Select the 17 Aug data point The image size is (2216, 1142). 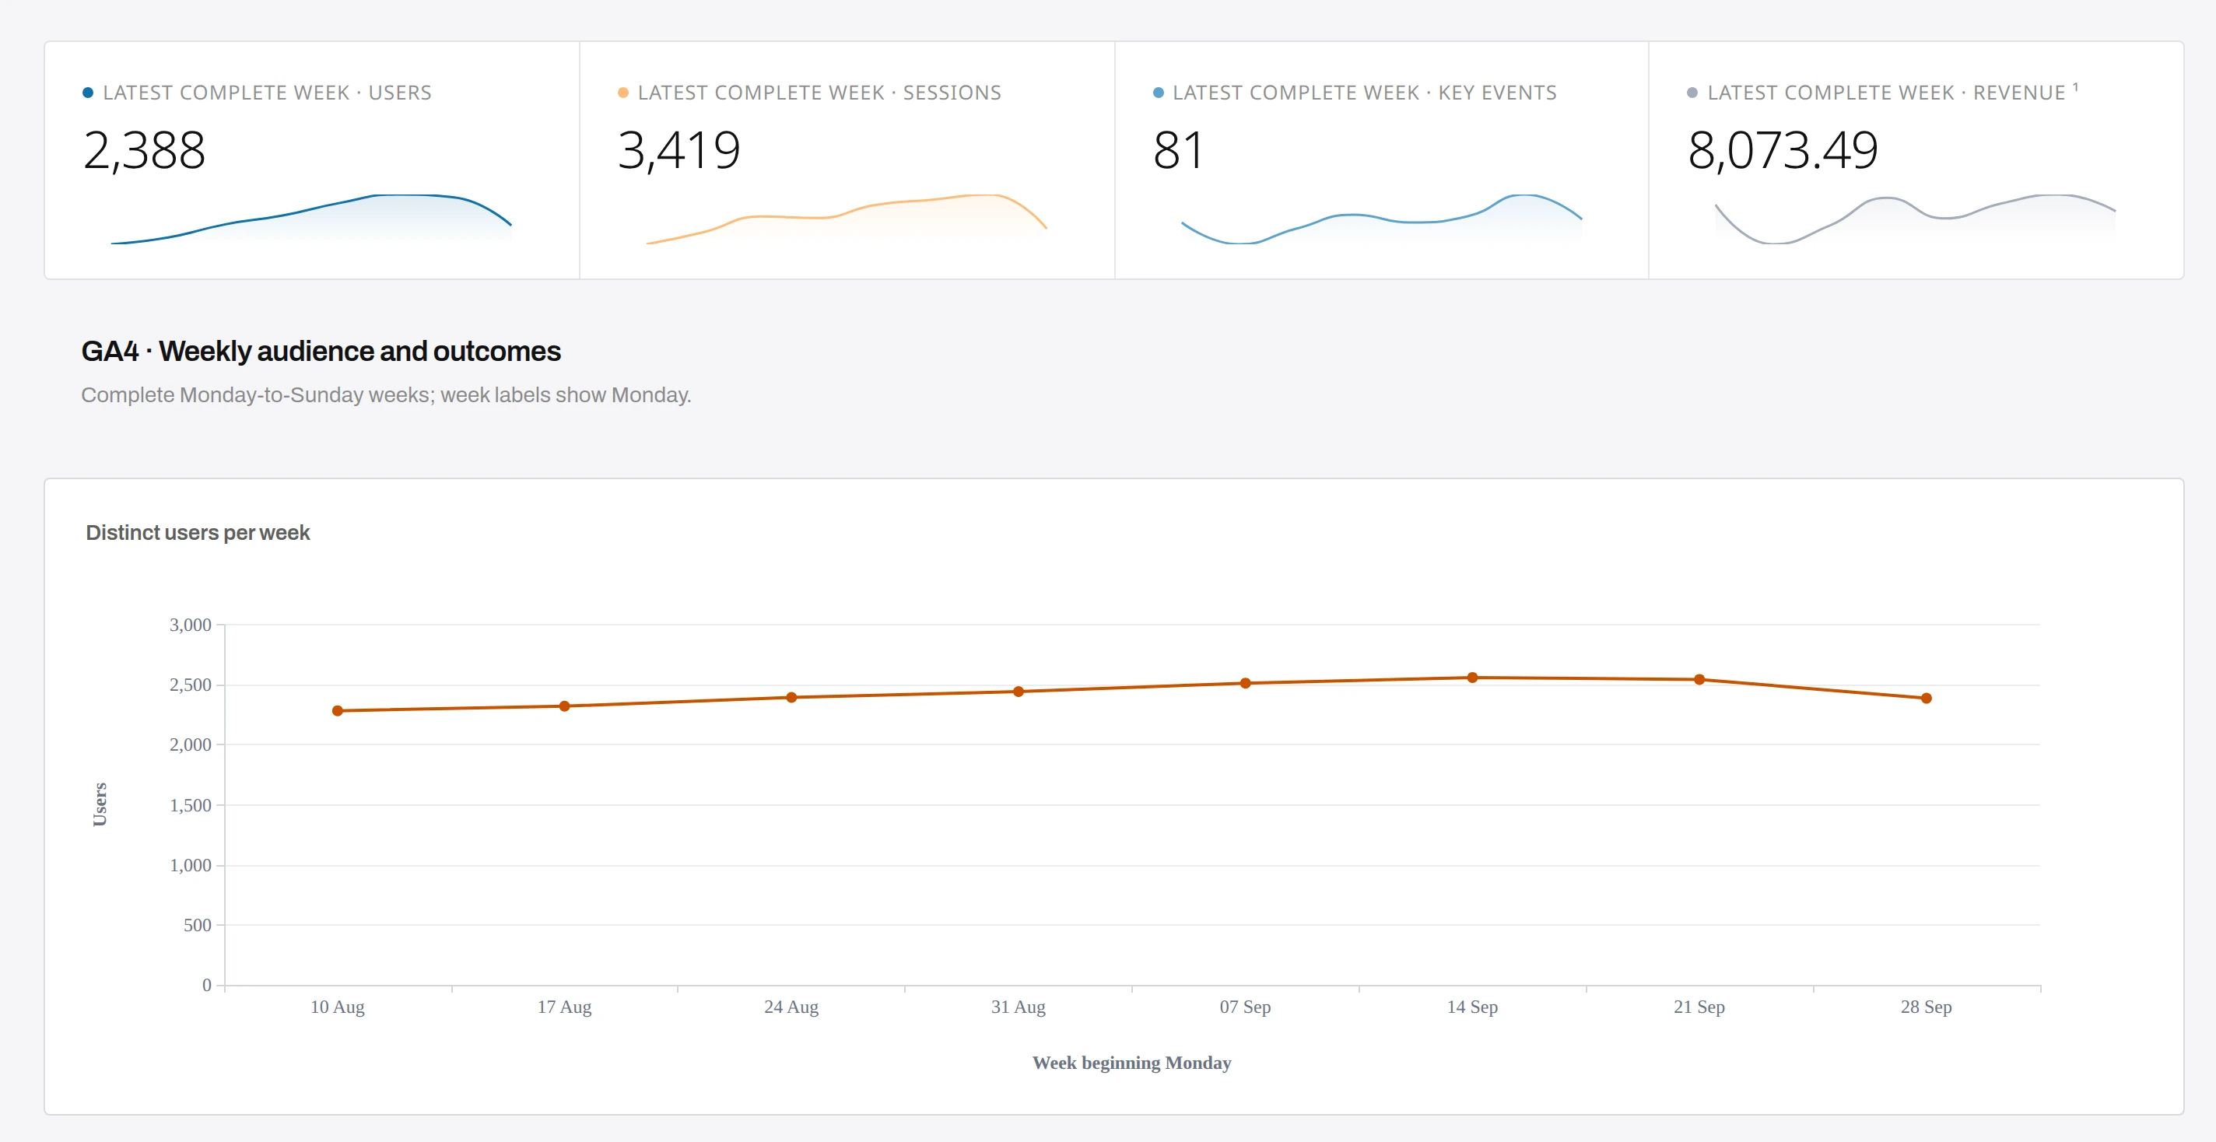[x=564, y=707]
